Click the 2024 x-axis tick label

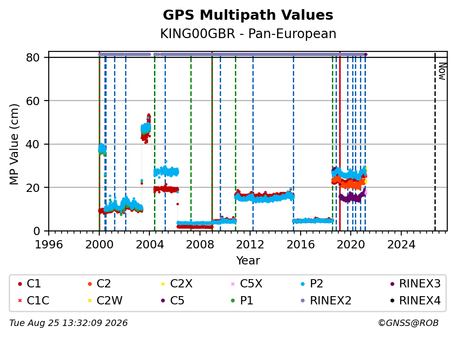[x=401, y=245]
